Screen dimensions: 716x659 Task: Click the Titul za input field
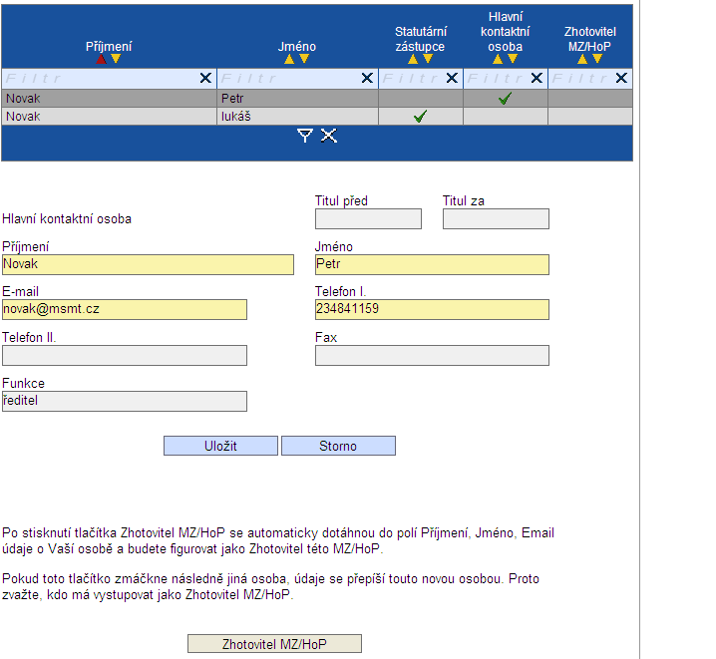(x=496, y=219)
